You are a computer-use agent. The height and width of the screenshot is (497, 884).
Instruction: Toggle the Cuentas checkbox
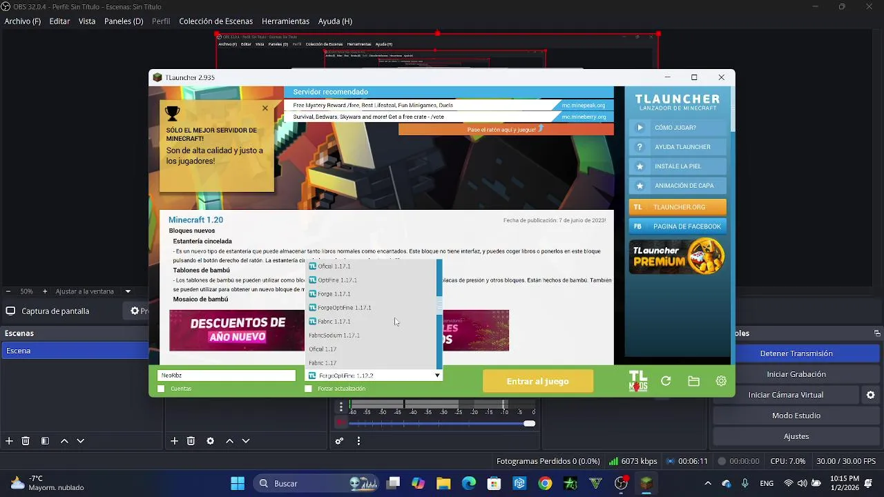[x=161, y=389]
